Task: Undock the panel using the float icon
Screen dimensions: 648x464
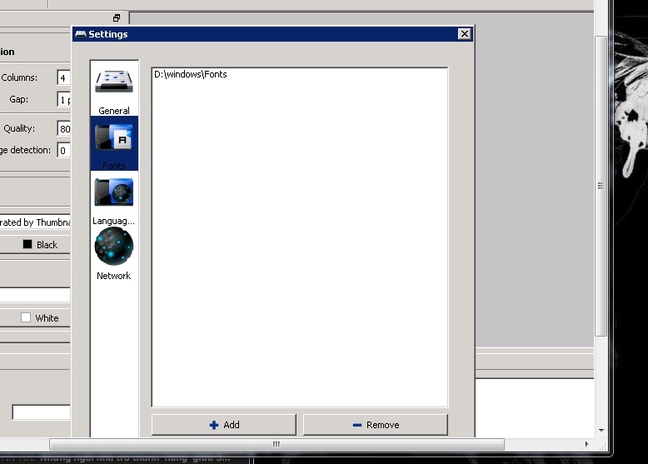Action: 117,17
